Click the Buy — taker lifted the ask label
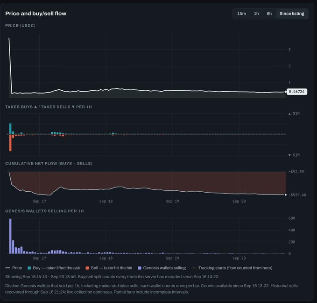Image resolution: width=317 pixels, height=303 pixels. coord(56,268)
